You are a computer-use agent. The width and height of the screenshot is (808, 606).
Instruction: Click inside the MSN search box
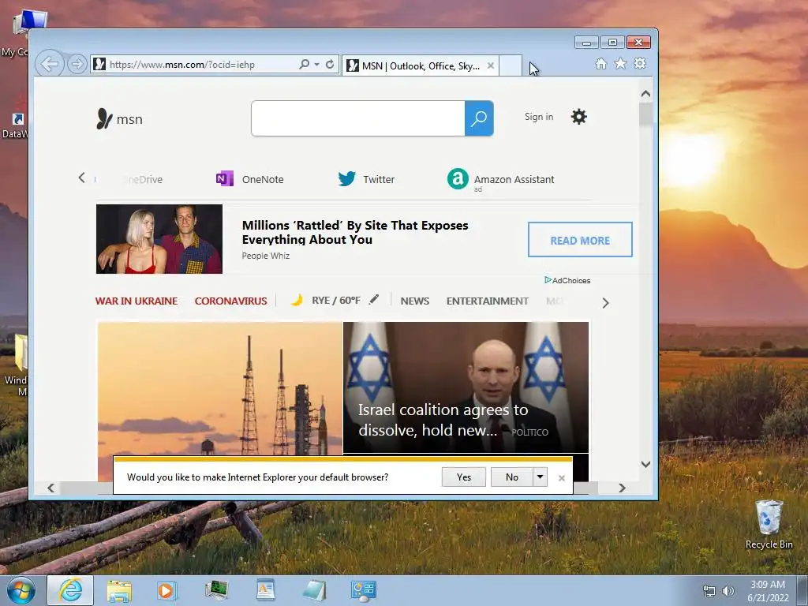coord(358,118)
